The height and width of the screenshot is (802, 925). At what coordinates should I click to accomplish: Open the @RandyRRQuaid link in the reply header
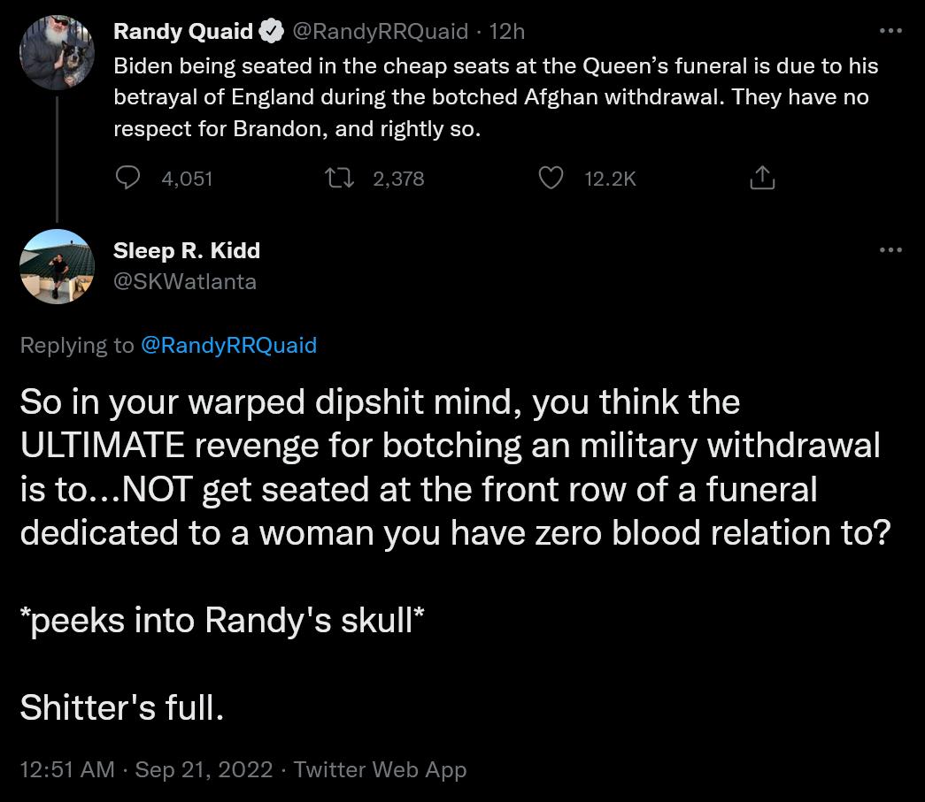[x=228, y=345]
